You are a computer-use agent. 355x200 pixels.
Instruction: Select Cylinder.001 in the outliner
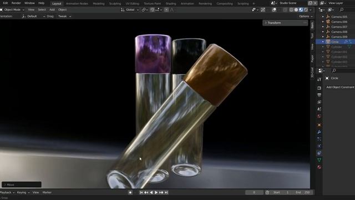point(339,52)
